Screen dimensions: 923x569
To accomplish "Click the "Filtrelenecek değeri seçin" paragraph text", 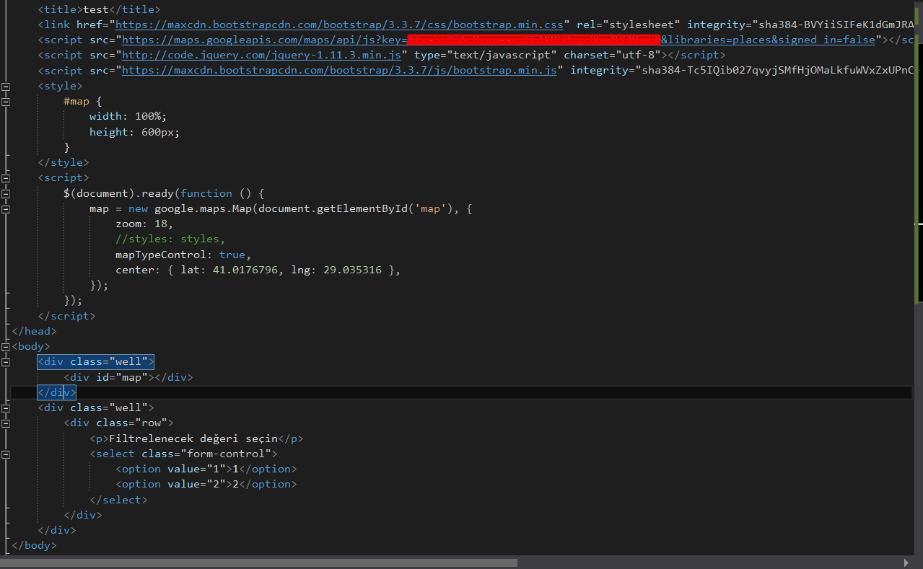I will click(x=193, y=438).
